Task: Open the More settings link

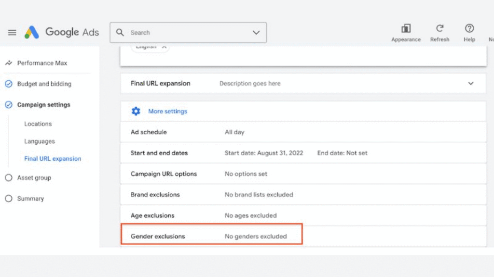Action: [x=167, y=111]
